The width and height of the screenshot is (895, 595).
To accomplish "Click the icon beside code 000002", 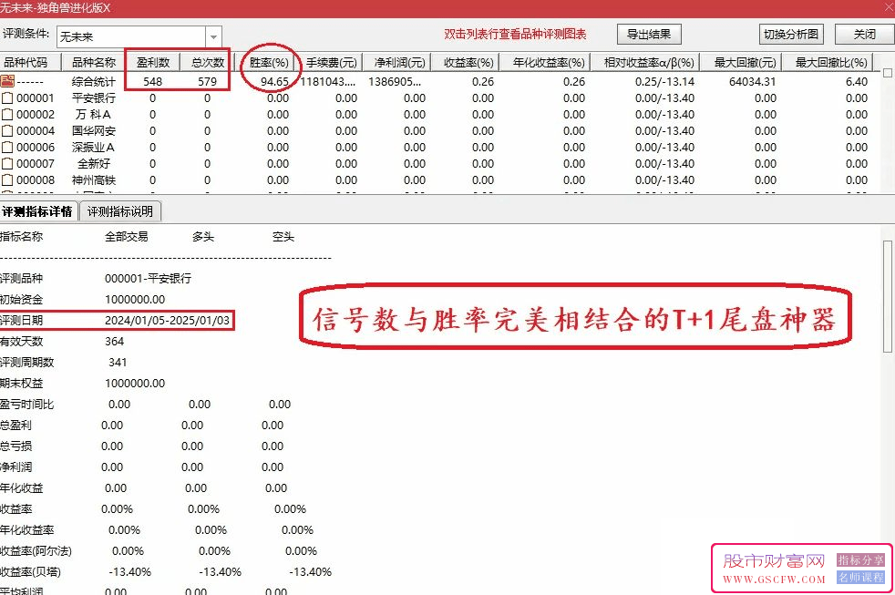I will (7, 115).
